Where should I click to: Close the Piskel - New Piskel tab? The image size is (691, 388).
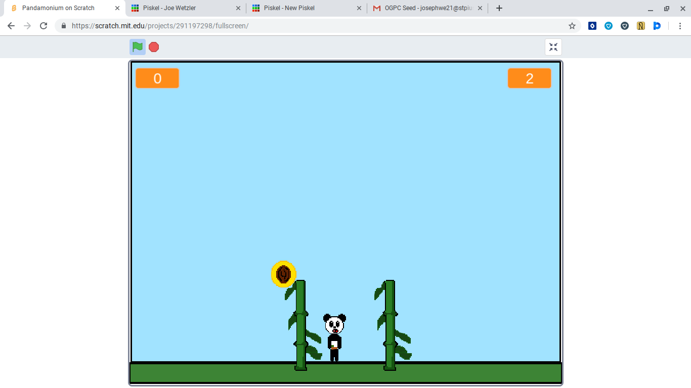point(359,8)
